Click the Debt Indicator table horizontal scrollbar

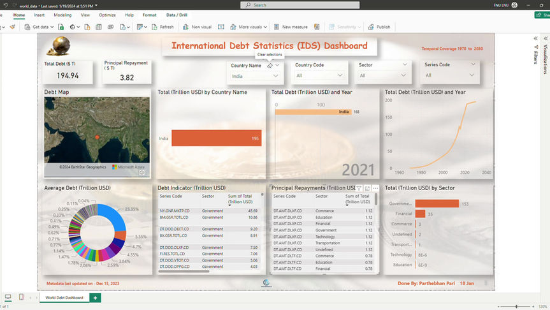coord(184,271)
